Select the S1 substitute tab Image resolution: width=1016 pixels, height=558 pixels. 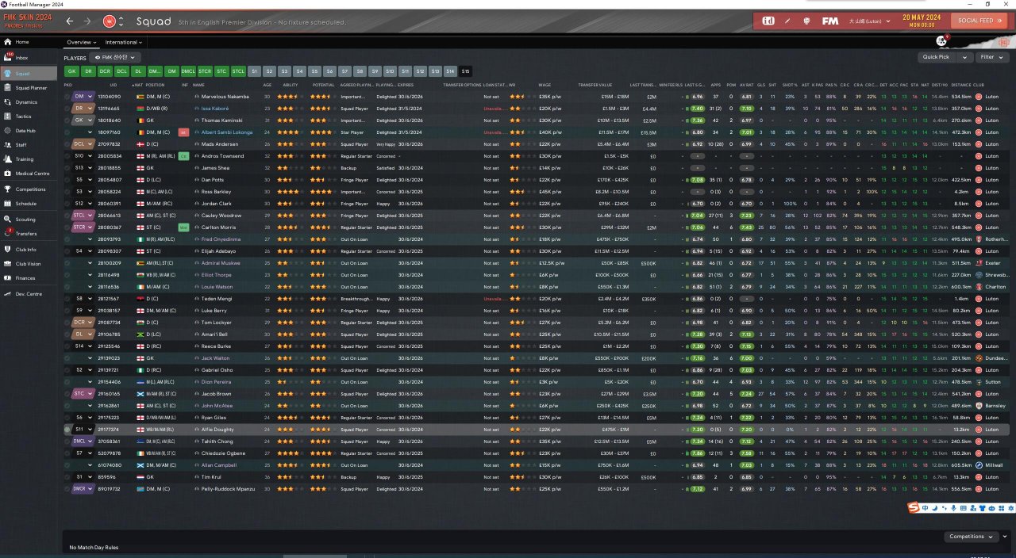(254, 71)
